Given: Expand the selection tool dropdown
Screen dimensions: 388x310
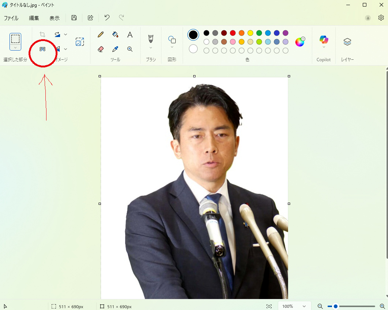Looking at the screenshot, I should 15,48.
